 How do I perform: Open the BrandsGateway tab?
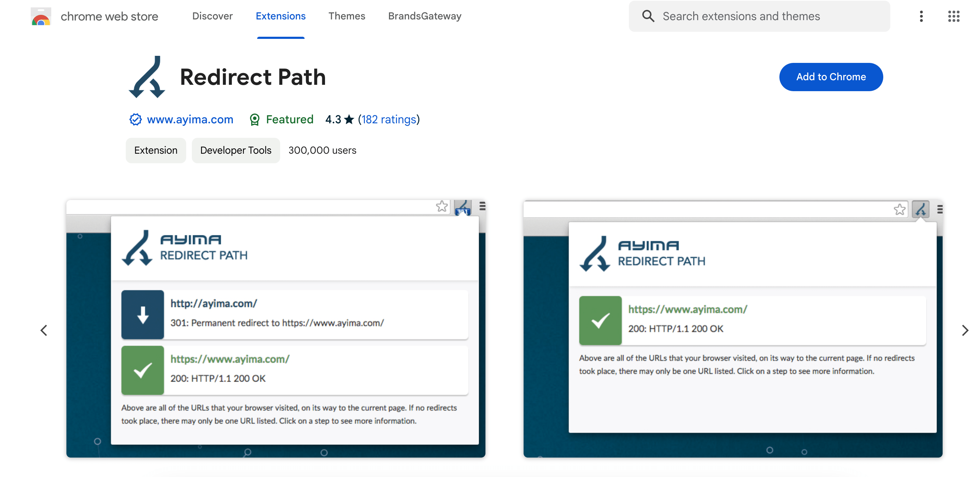click(425, 16)
